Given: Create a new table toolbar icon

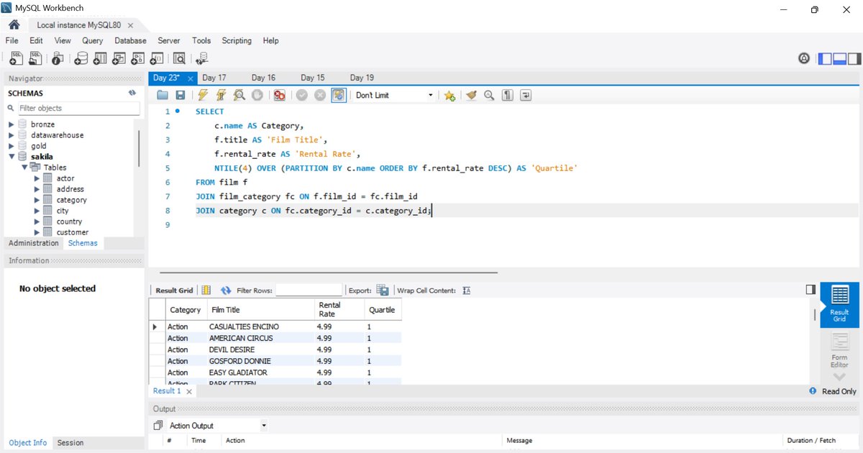Looking at the screenshot, I should pos(101,58).
